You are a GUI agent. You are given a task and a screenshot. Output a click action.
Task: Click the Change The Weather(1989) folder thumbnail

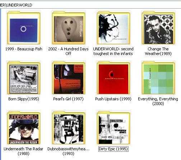158,28
